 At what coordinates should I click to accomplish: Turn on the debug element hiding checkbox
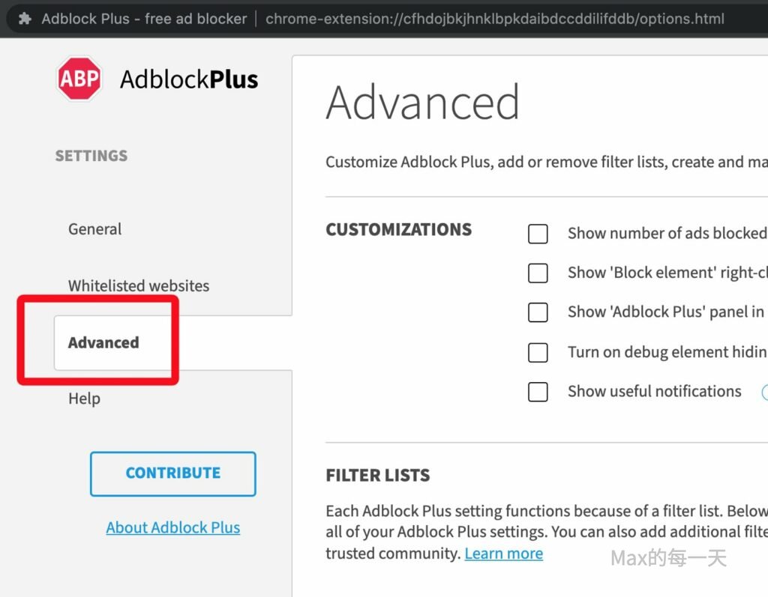click(x=538, y=352)
